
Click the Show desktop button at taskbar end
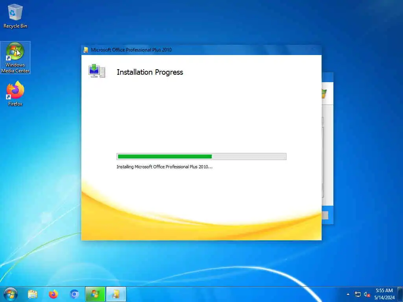(x=400, y=294)
